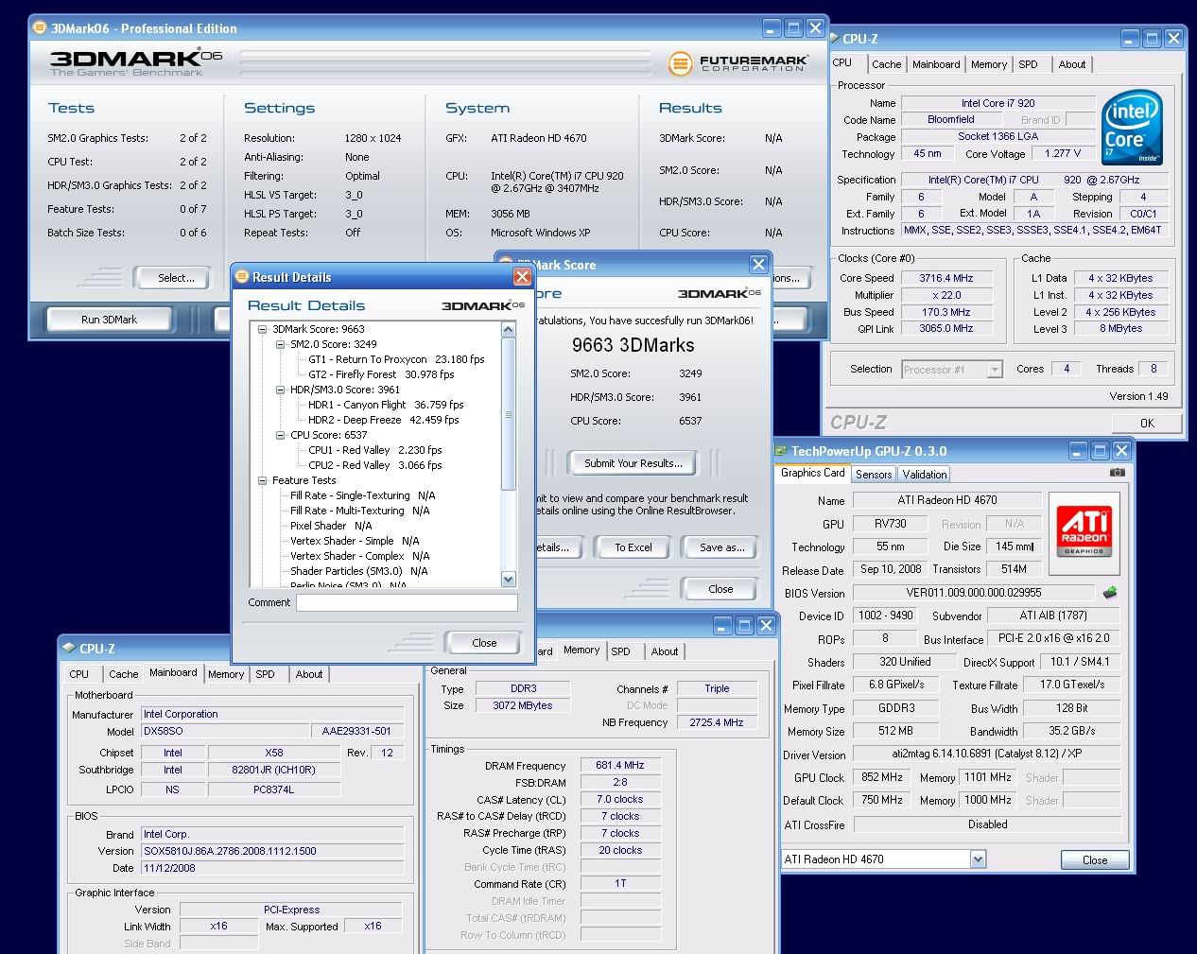Switch to the Sensors tab in GPU-Z
Viewport: 1197px width, 954px height.
[874, 475]
